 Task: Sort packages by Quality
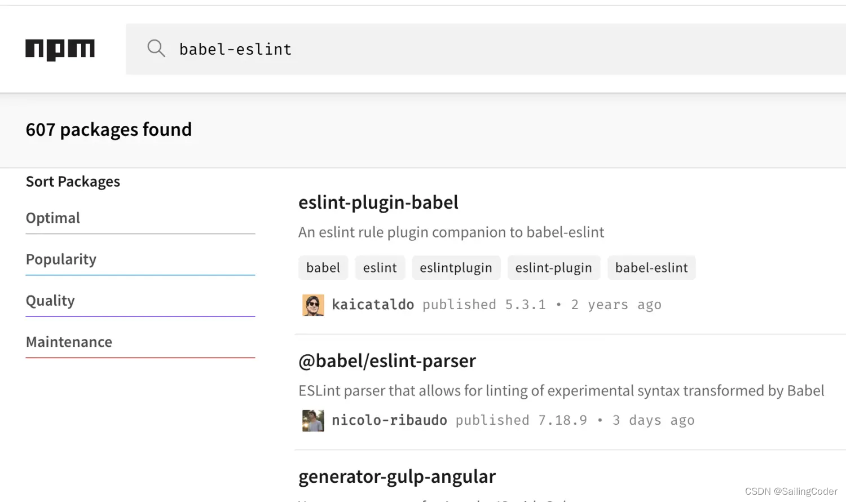point(50,301)
